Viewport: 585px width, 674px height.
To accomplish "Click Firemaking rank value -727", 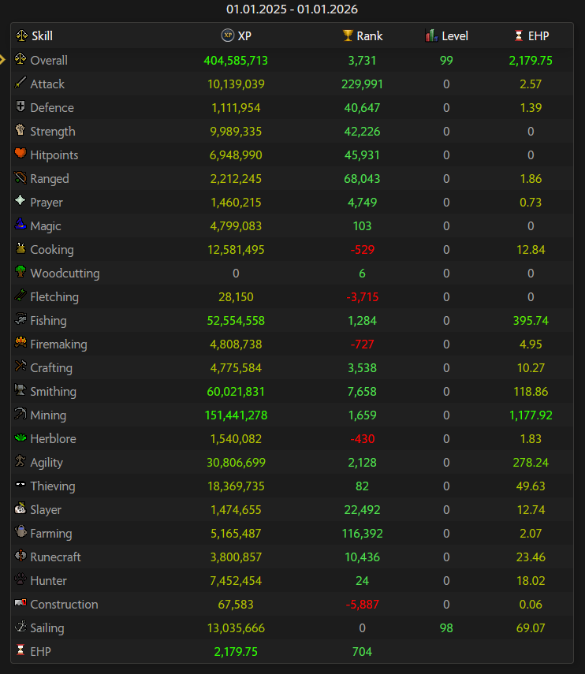I will pyautogui.click(x=363, y=344).
